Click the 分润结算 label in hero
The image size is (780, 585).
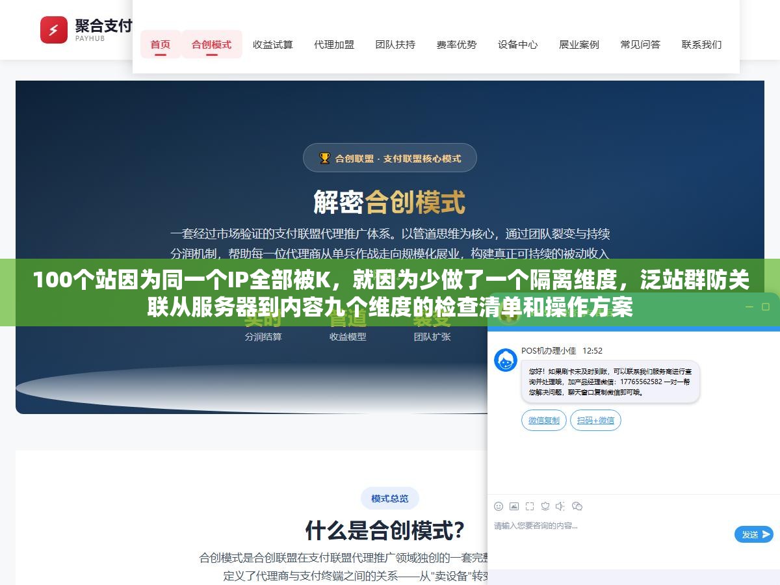pos(263,337)
